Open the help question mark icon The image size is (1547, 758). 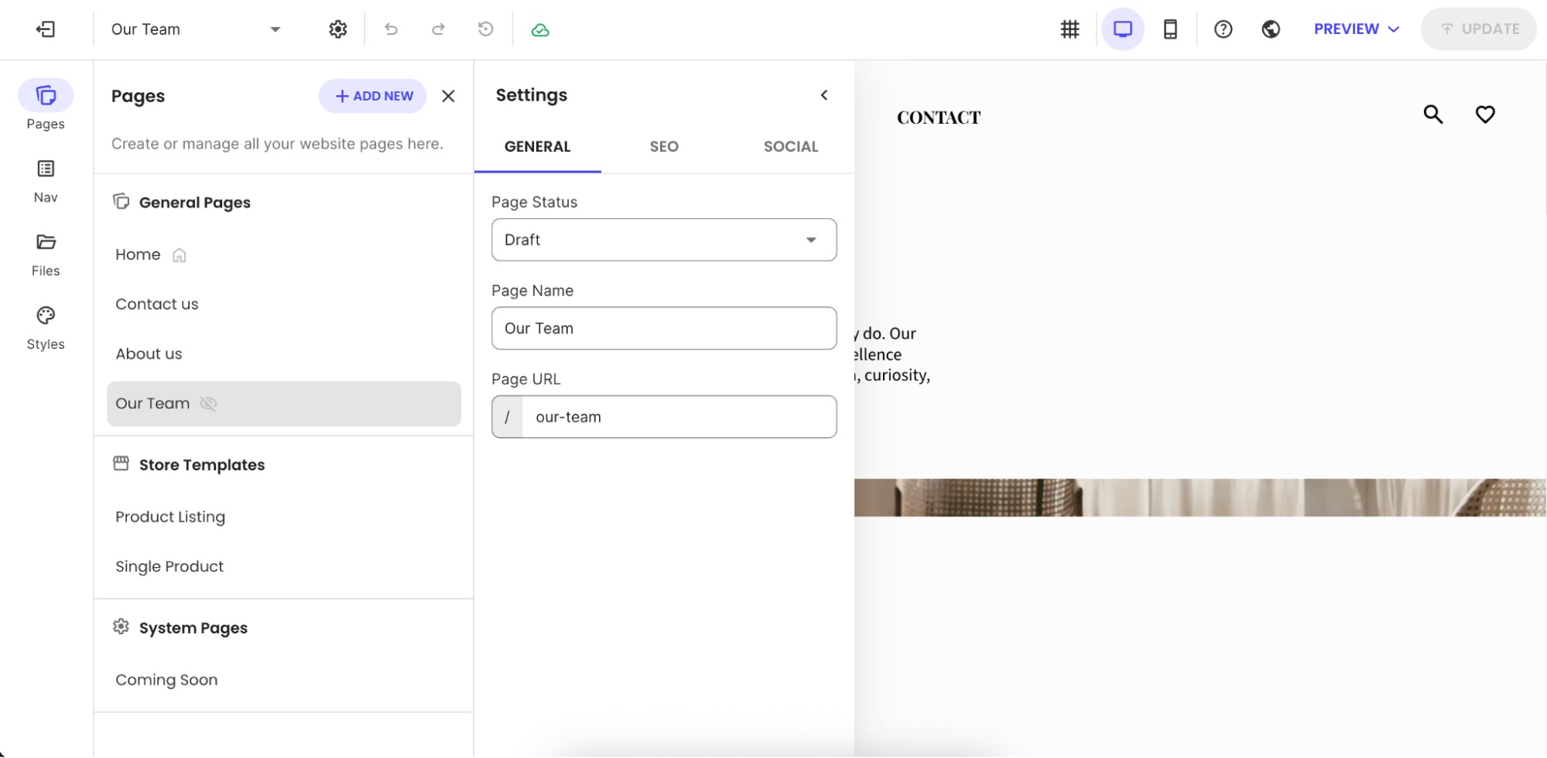click(1223, 29)
